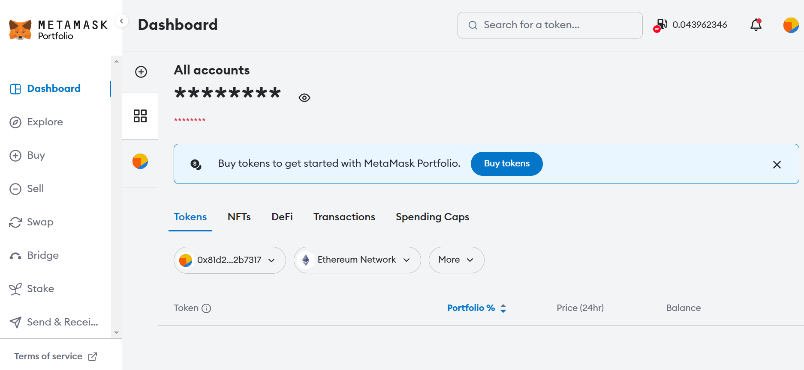
Task: Click the account avatar in the header
Action: coord(790,25)
